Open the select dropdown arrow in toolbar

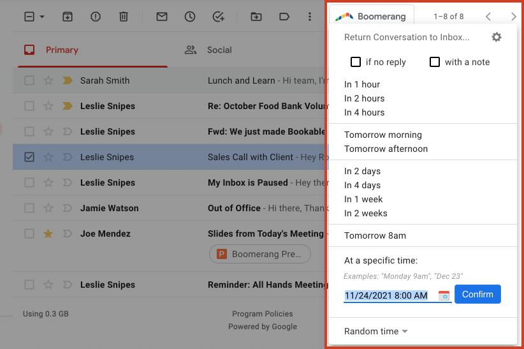click(42, 17)
